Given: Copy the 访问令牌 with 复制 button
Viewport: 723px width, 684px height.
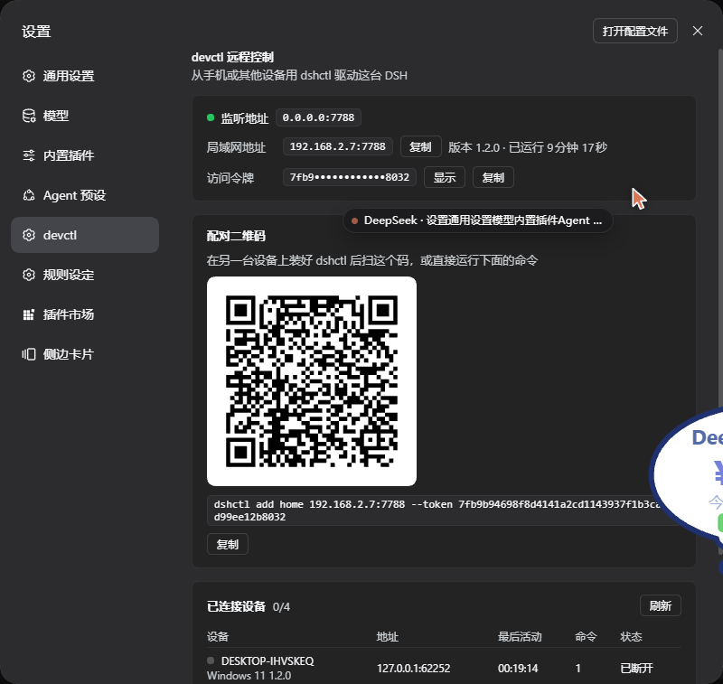Looking at the screenshot, I should [493, 177].
